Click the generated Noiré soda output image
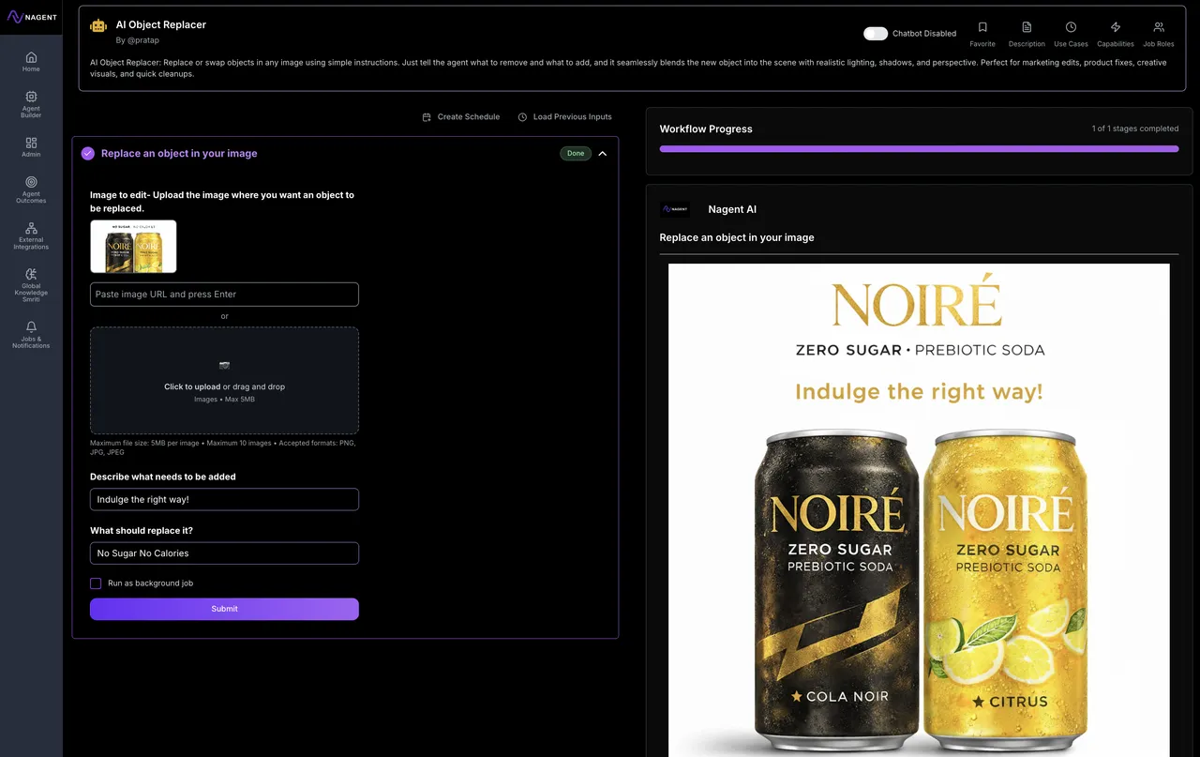 [x=919, y=510]
